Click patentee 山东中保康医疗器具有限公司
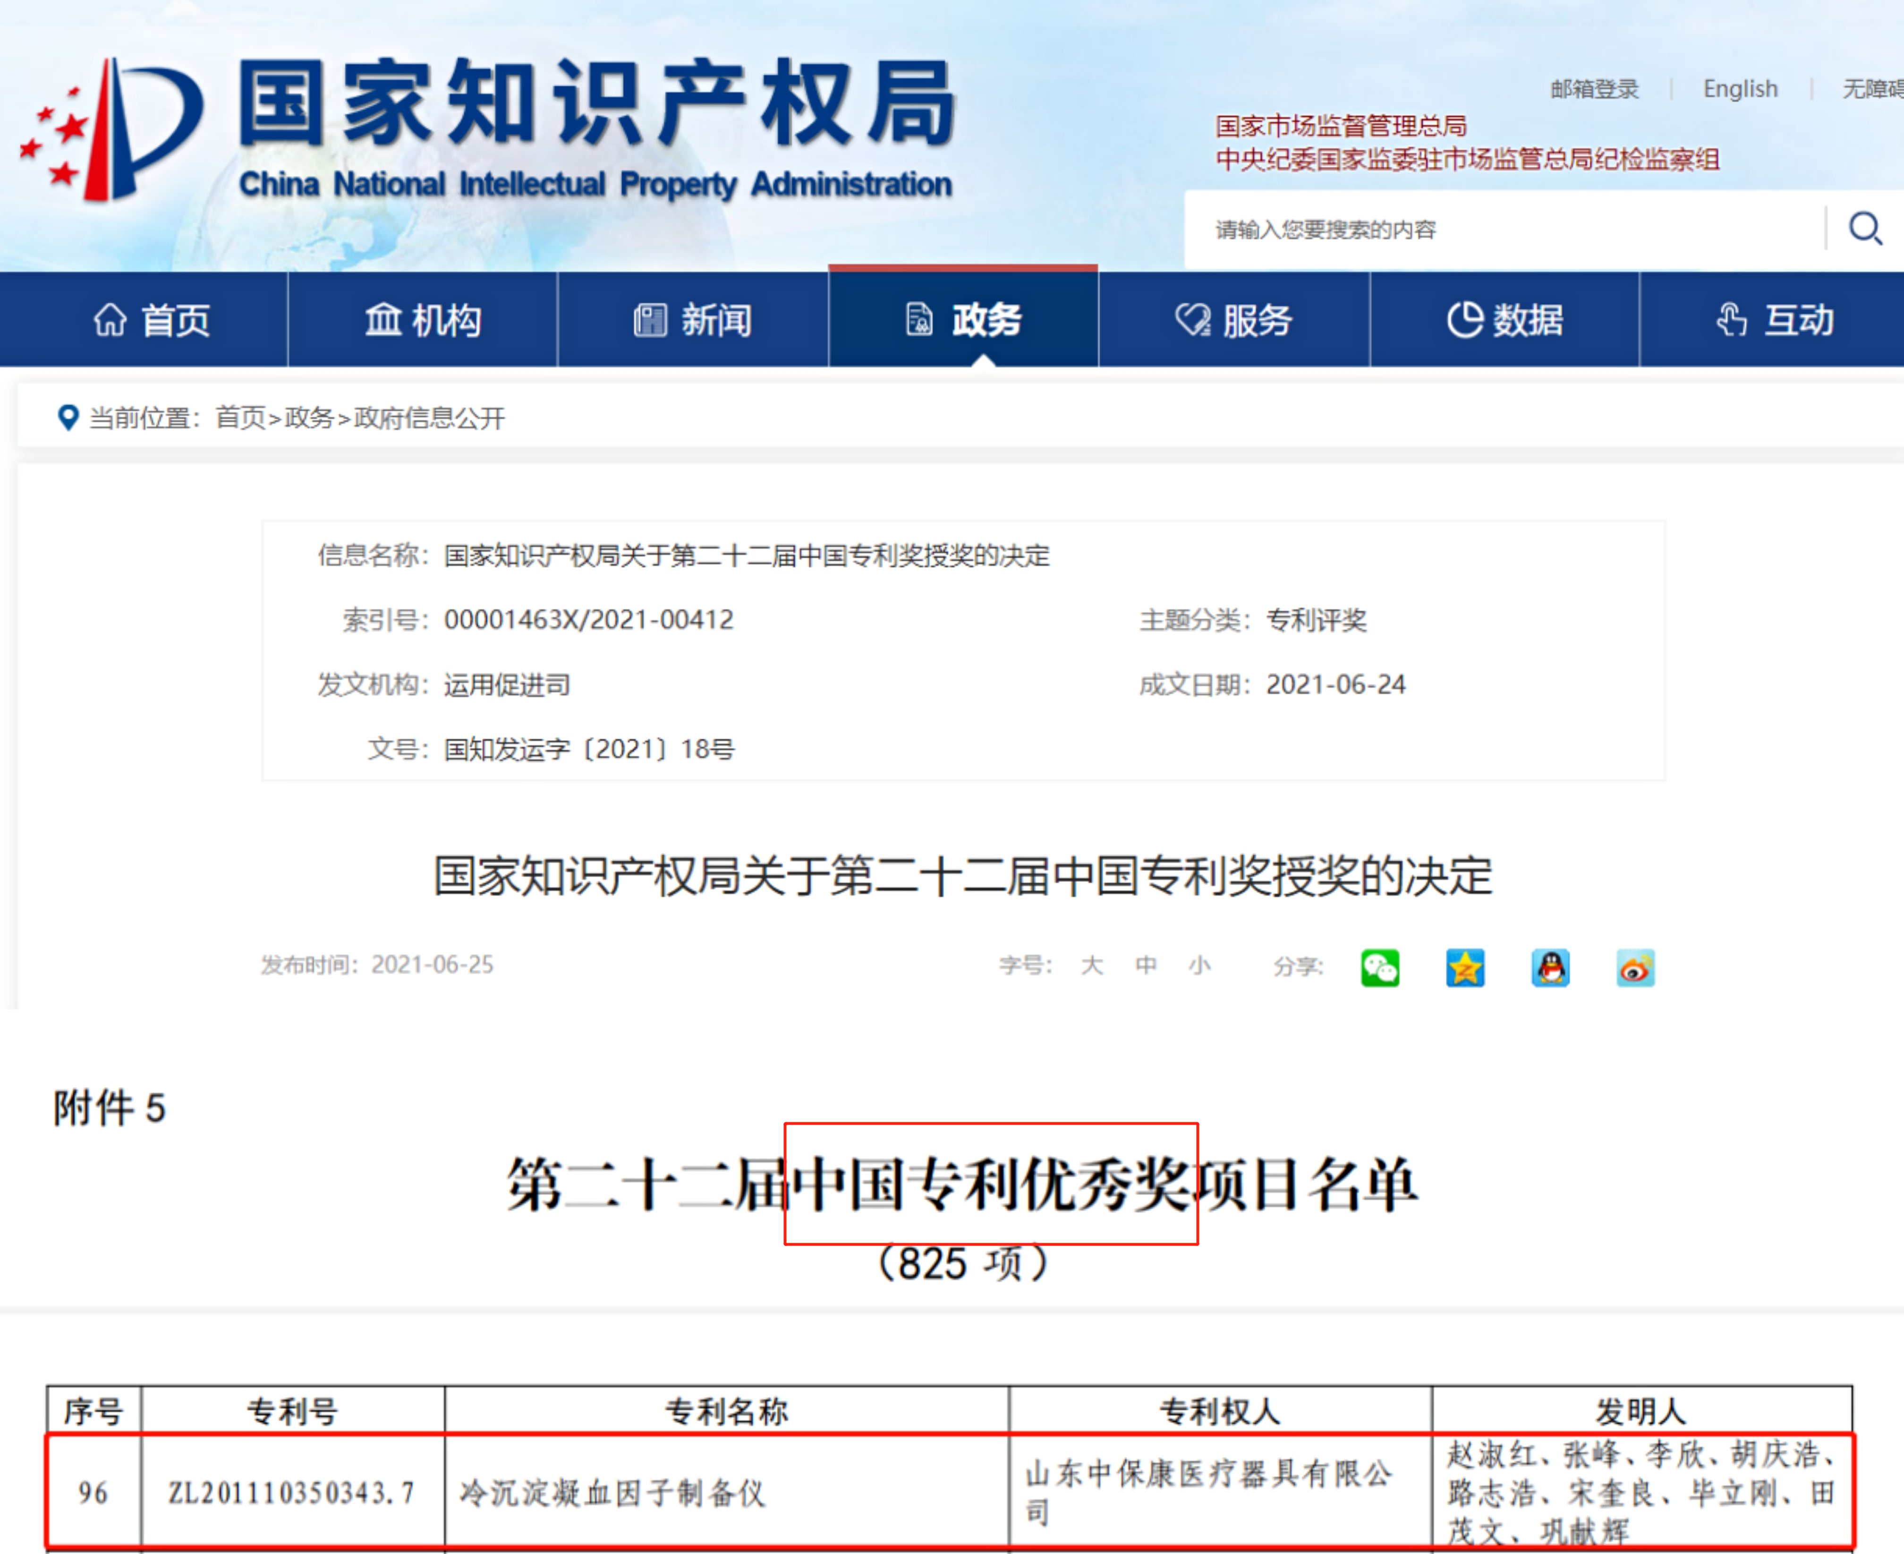 (1209, 1492)
